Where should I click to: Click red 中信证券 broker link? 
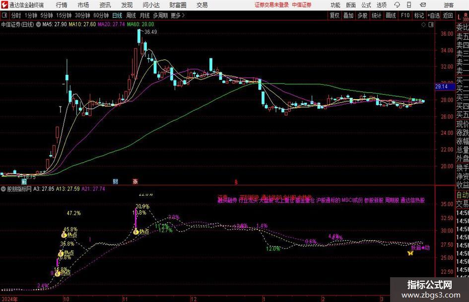(x=302, y=5)
